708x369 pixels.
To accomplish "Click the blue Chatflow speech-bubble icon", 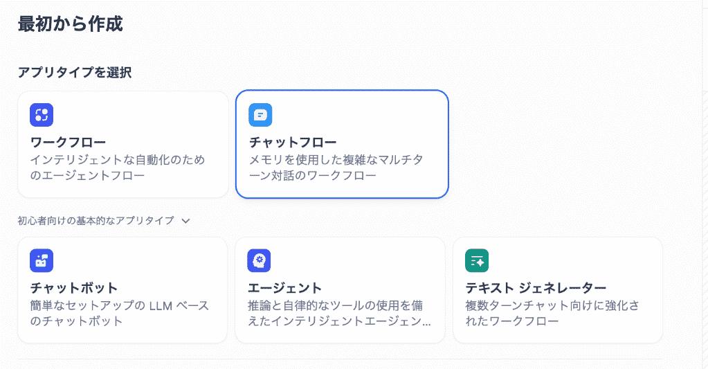I will pyautogui.click(x=260, y=115).
